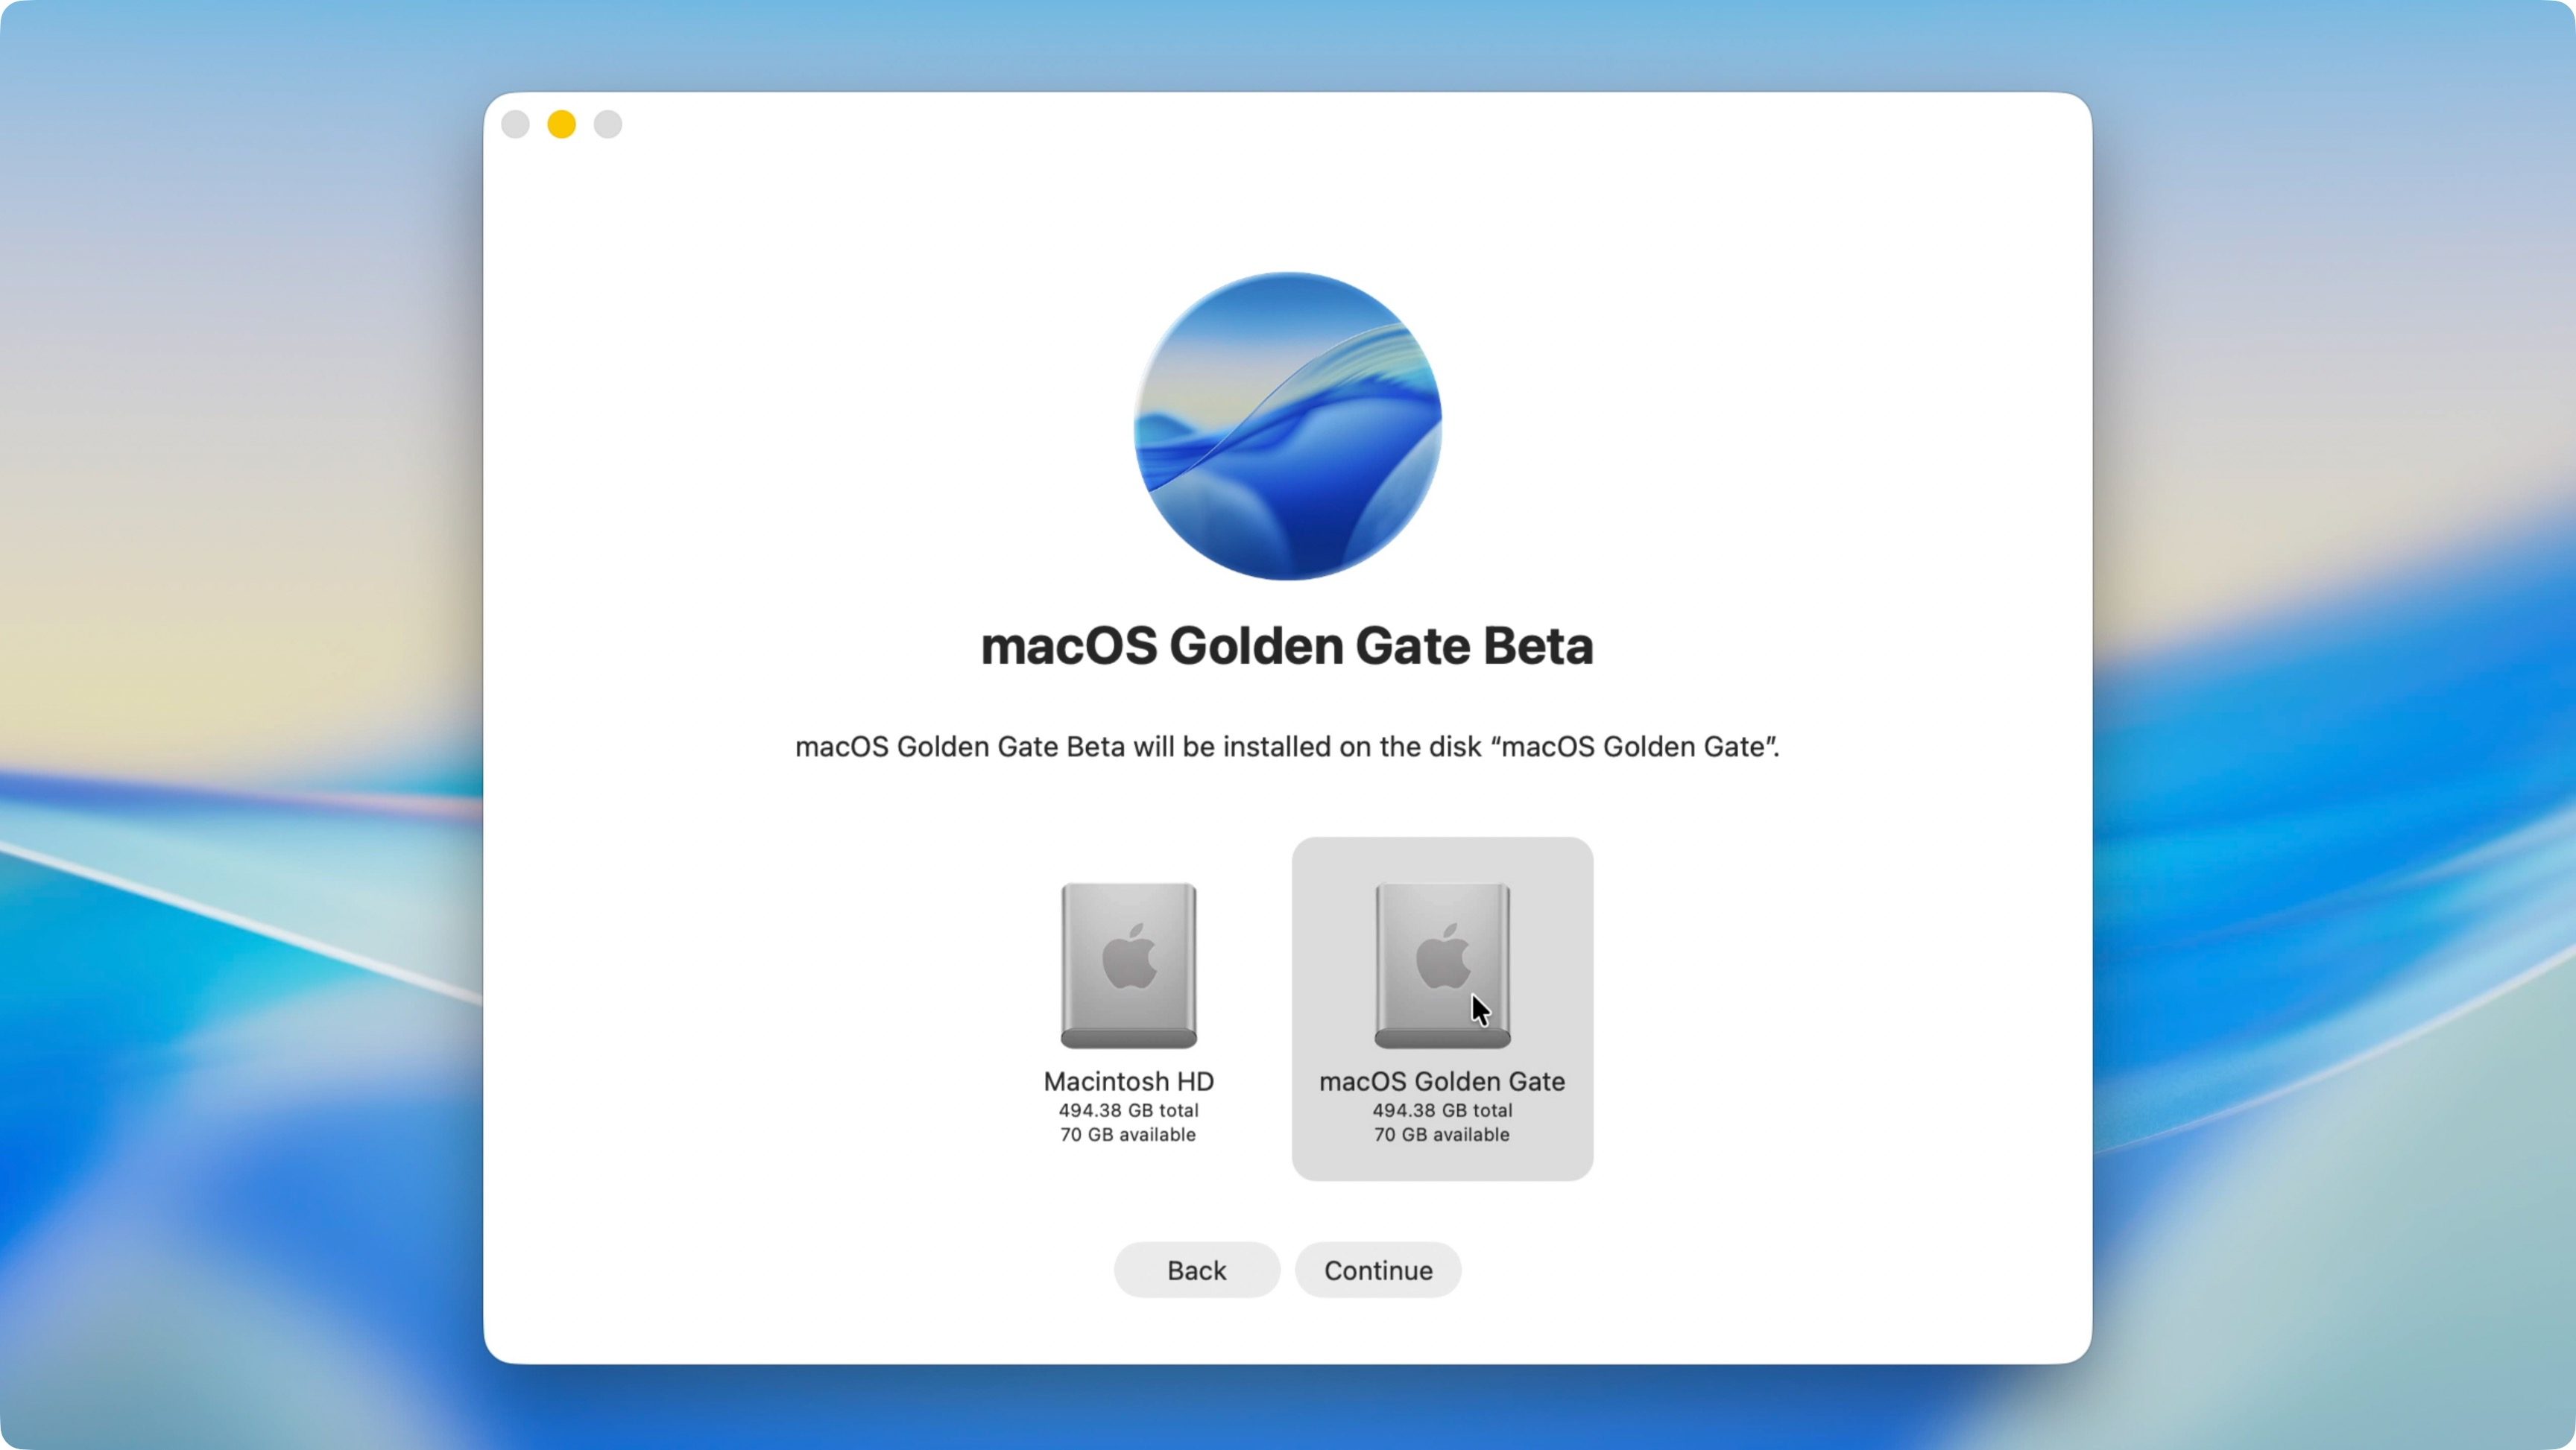Image resolution: width=2576 pixels, height=1450 pixels.
Task: Click the "macOS Golden Gate" disk name label
Action: click(x=1442, y=1081)
